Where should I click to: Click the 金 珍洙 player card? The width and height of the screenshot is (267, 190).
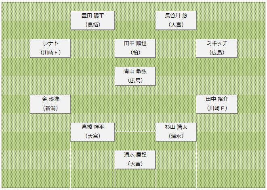point(50,104)
